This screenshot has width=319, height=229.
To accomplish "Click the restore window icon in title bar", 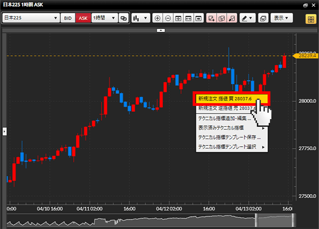I will [305, 5].
